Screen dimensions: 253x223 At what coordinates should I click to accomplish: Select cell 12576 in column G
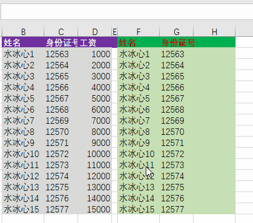177,198
